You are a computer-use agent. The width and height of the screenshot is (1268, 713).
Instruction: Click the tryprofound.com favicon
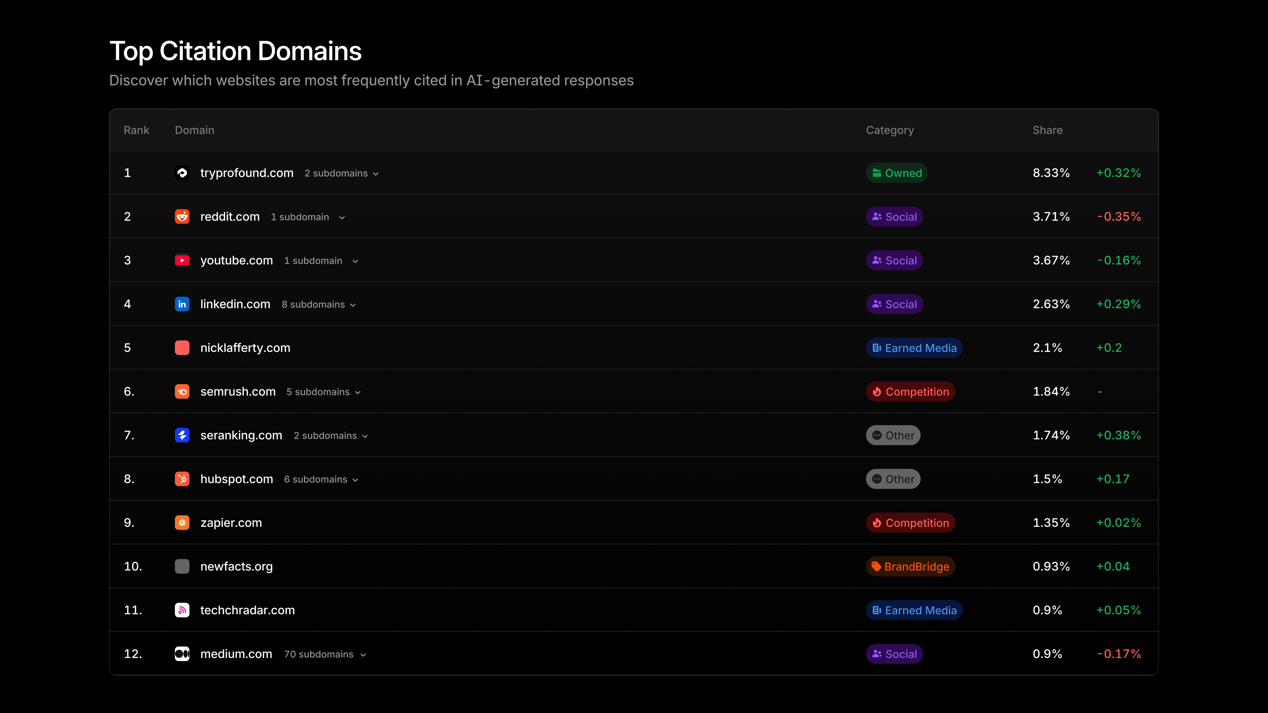click(182, 173)
